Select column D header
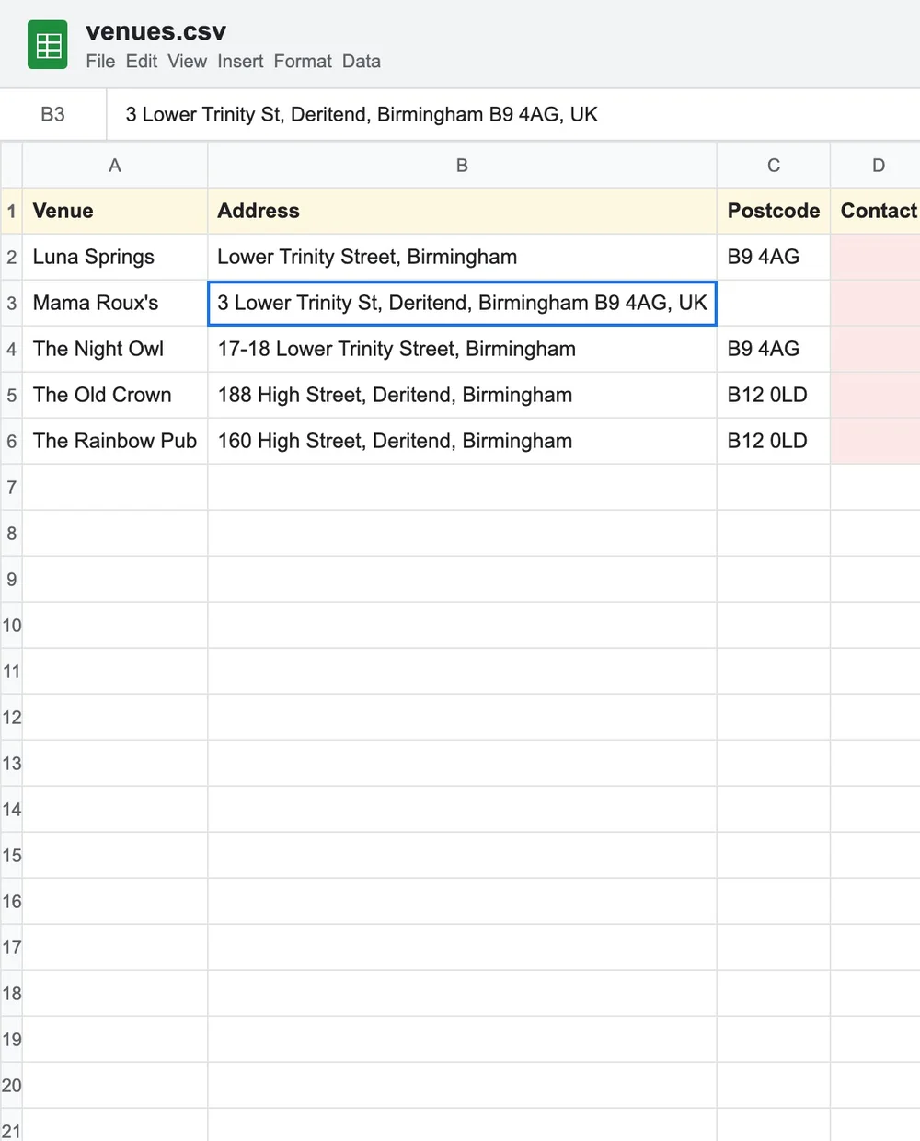The width and height of the screenshot is (920, 1141). pyautogui.click(x=875, y=166)
